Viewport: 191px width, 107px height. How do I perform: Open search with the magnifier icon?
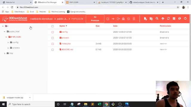point(157,18)
